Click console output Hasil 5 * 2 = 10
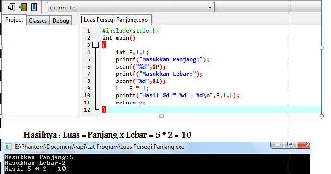The height and width of the screenshot is (174, 331). (x=35, y=169)
